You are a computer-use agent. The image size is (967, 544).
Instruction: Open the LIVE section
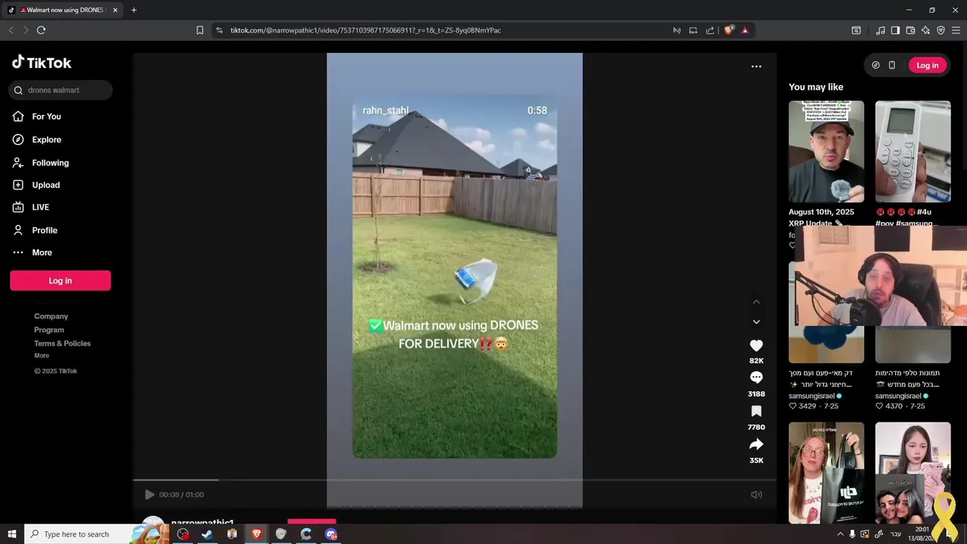(30, 207)
